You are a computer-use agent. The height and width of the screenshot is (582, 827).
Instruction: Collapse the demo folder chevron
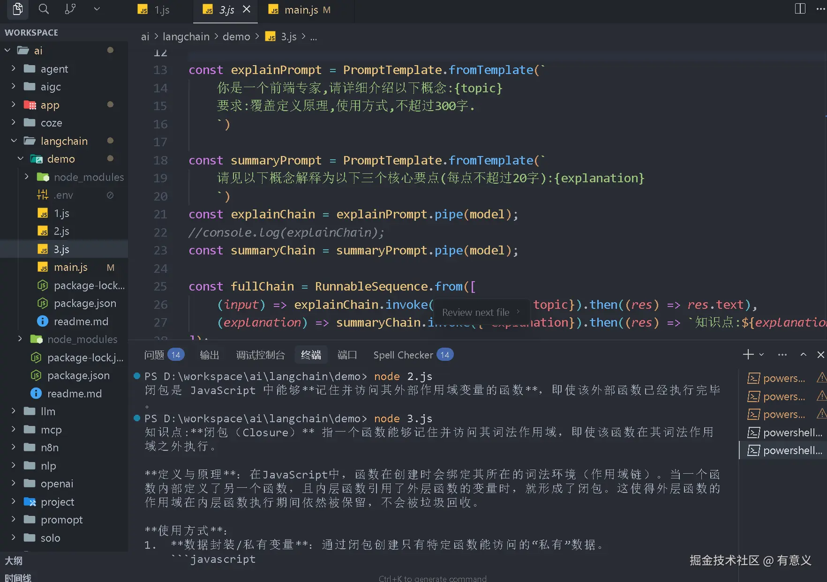point(20,158)
